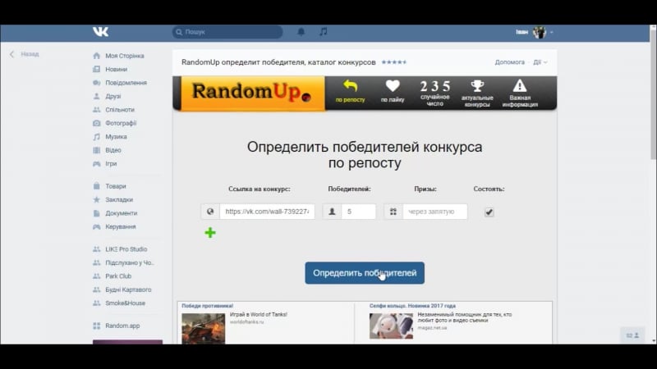Select the случайное число tab

coord(435,93)
